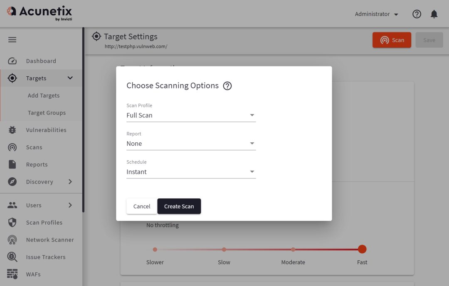Image resolution: width=449 pixels, height=286 pixels.
Task: Open the Schedule dropdown
Action: (x=191, y=172)
